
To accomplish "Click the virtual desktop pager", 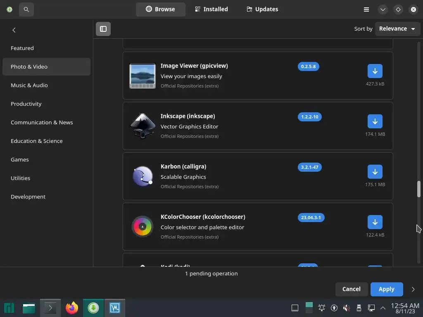I will tap(309, 308).
